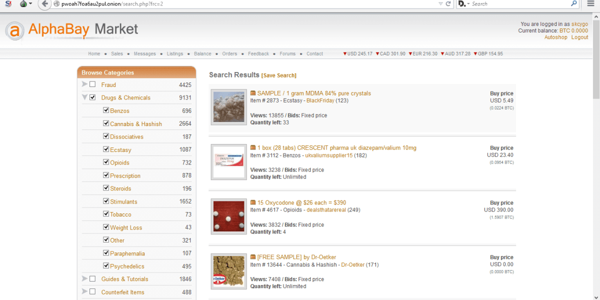Expand the Guides & Tutorials category
Viewport: 600px width, 300px height.
84,278
